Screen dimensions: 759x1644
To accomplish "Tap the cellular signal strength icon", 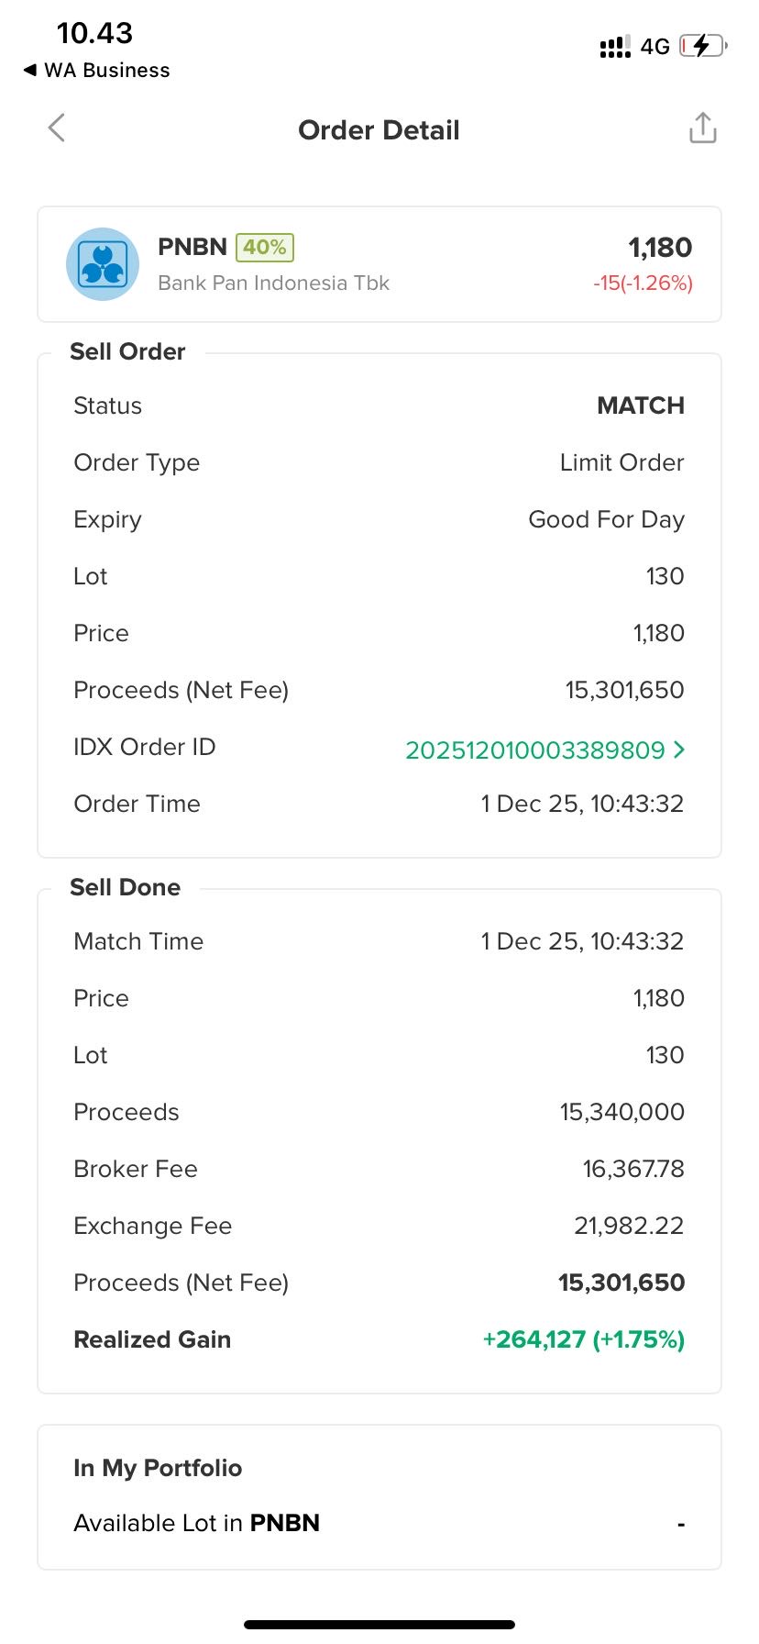I will click(614, 47).
